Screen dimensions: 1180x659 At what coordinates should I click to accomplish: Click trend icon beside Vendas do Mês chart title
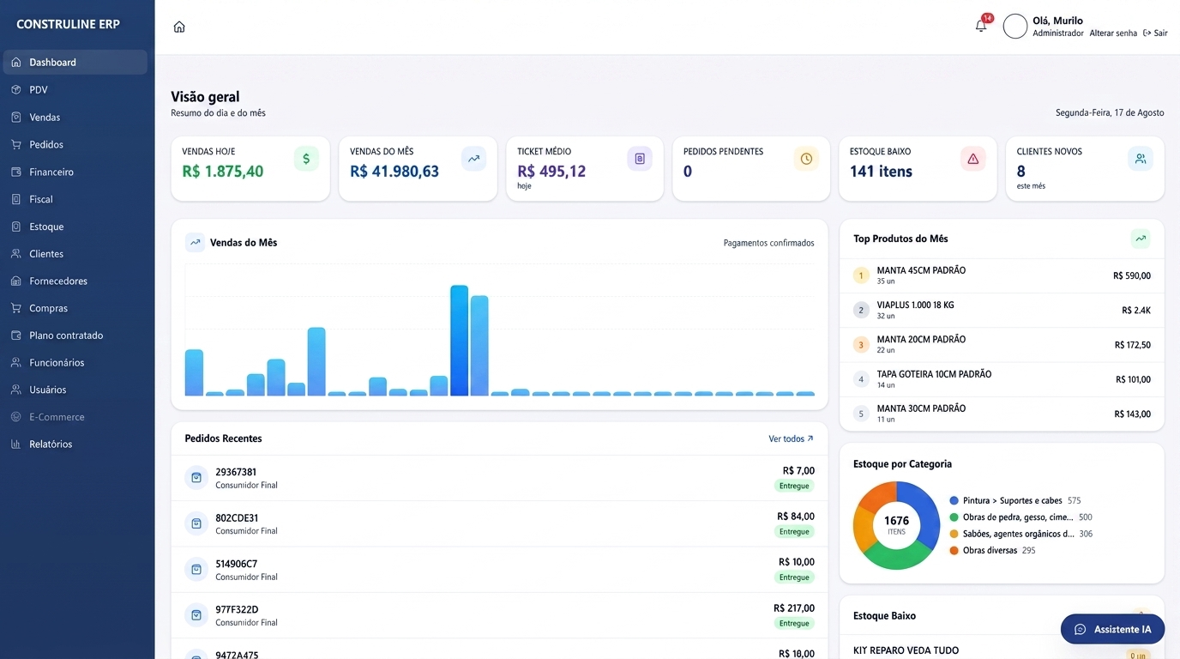tap(196, 243)
